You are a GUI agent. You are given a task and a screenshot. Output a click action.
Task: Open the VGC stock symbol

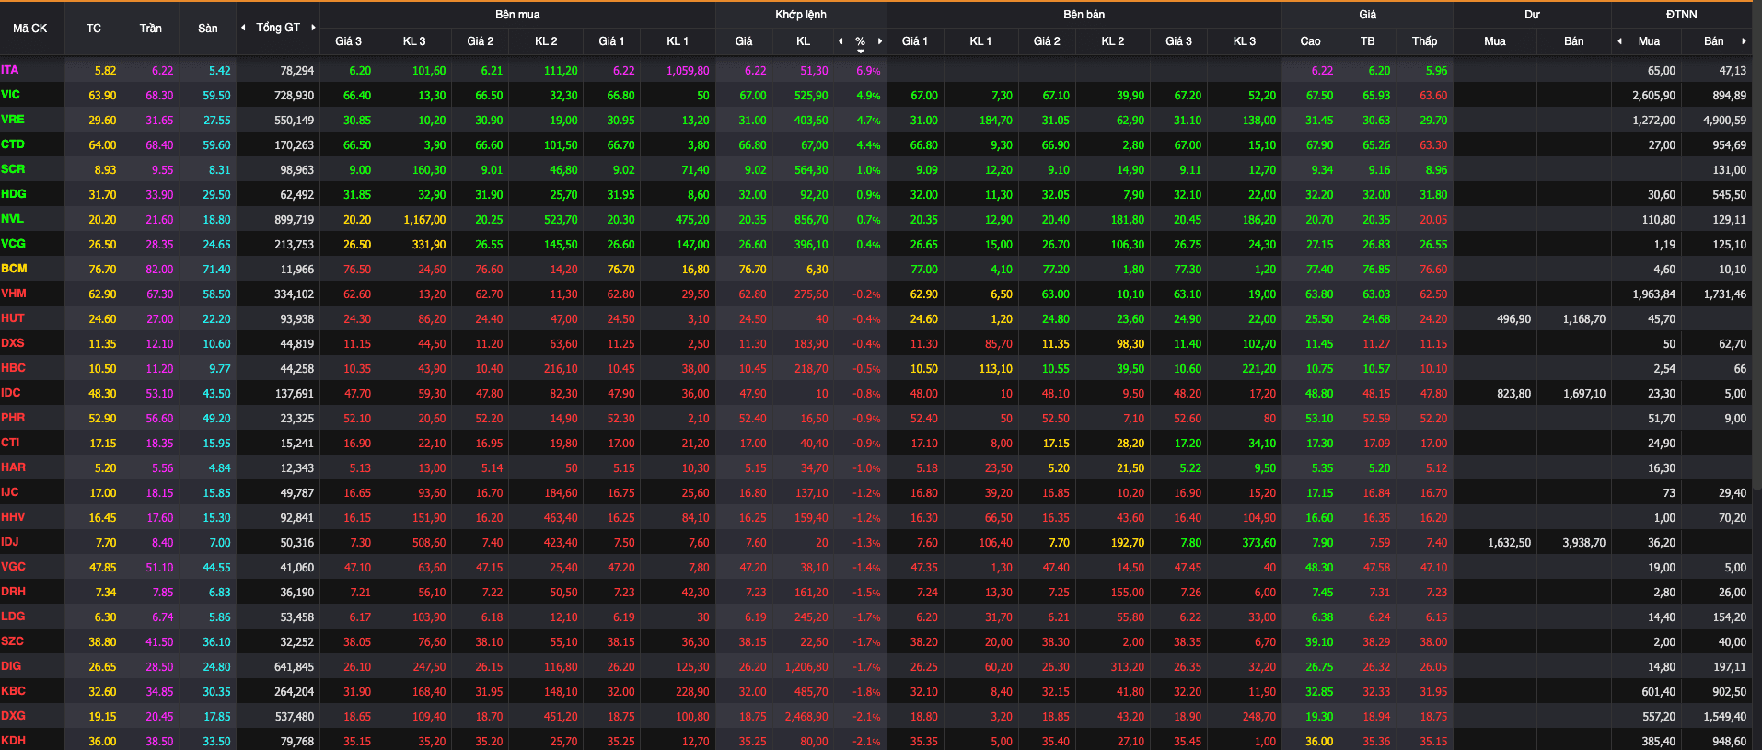click(14, 567)
